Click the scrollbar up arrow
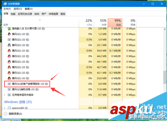The height and width of the screenshot is (121, 167). (165, 29)
